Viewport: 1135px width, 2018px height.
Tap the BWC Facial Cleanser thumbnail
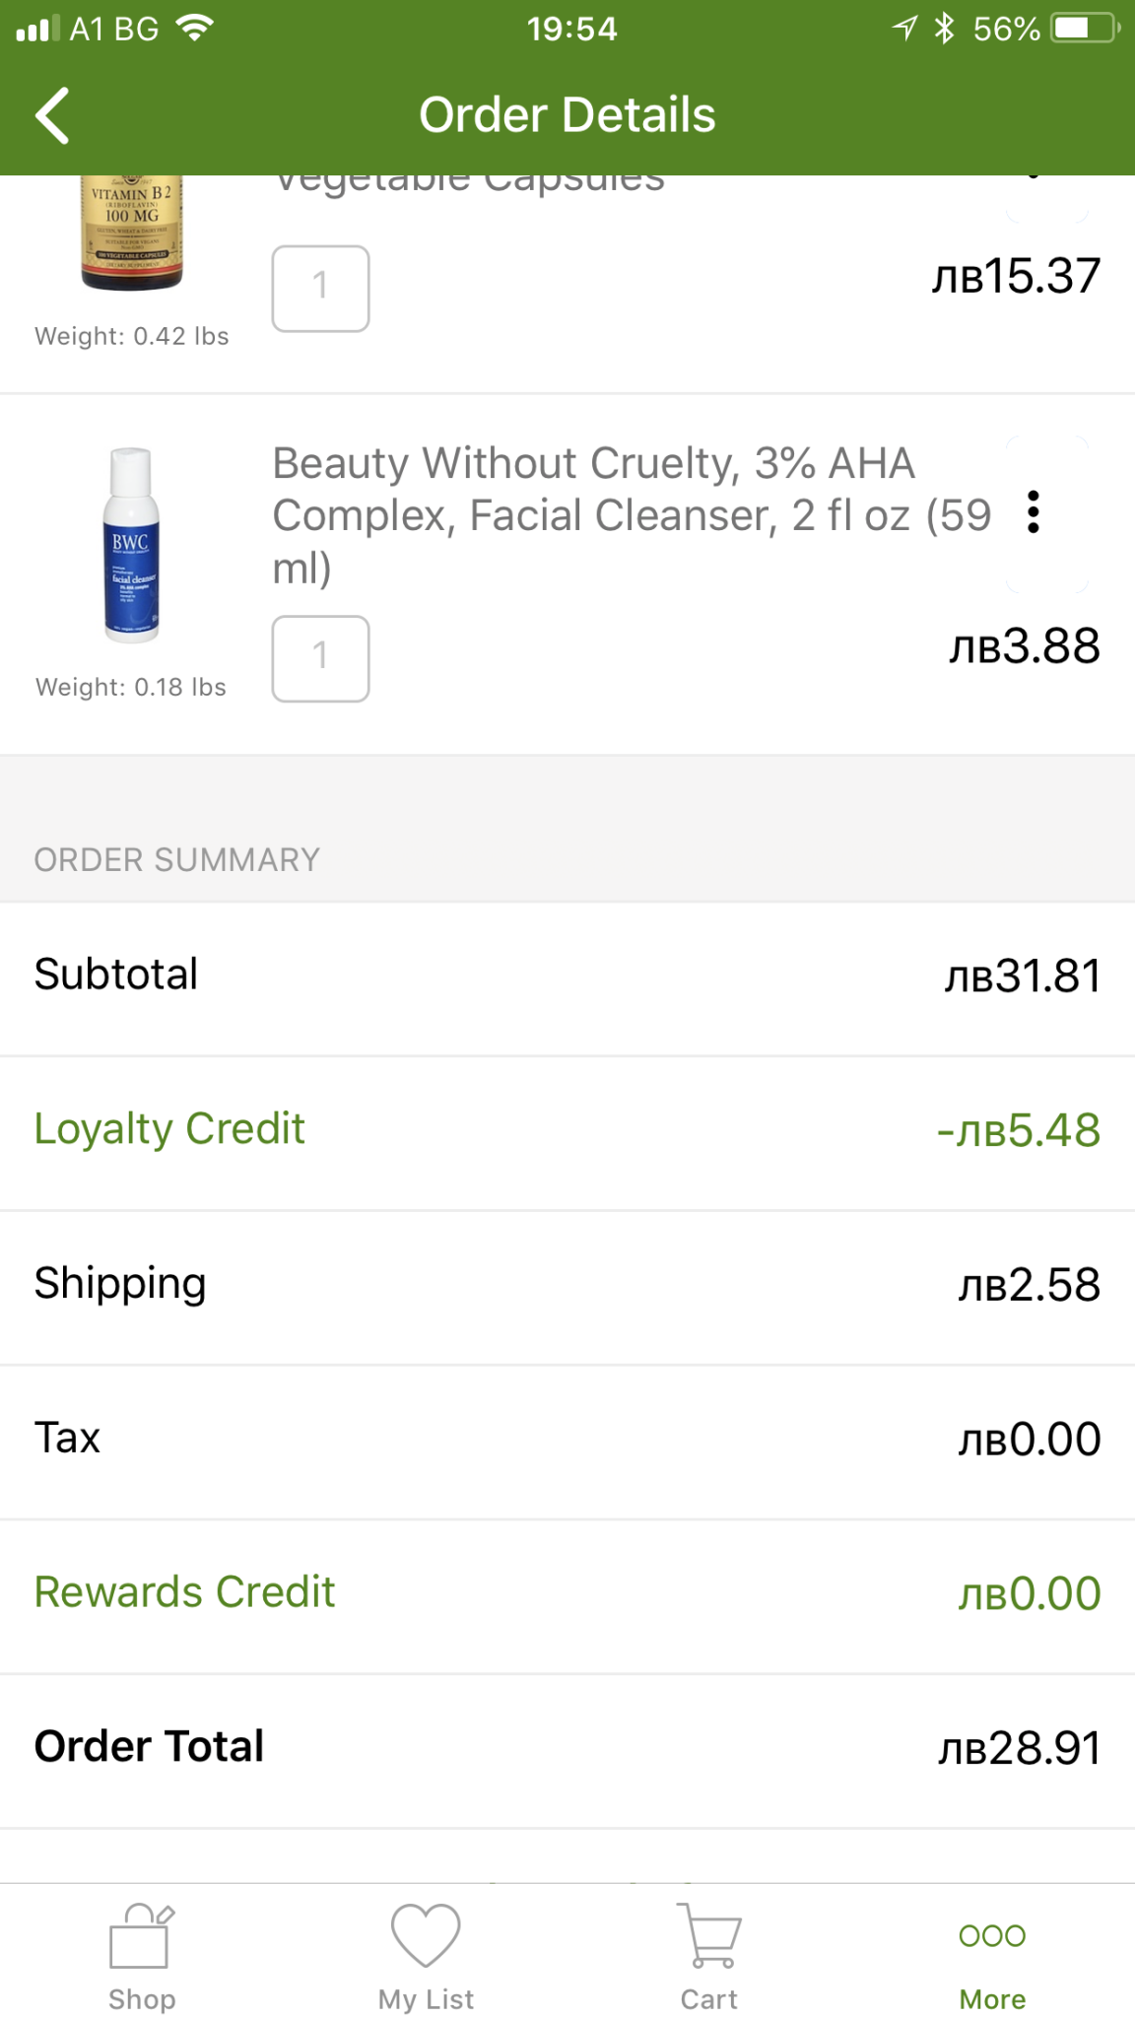pos(131,545)
